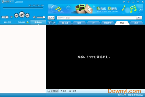Switch to the 网络收藏 tab
Image resolution: width=145 pixels, height=97 pixels.
21,22
